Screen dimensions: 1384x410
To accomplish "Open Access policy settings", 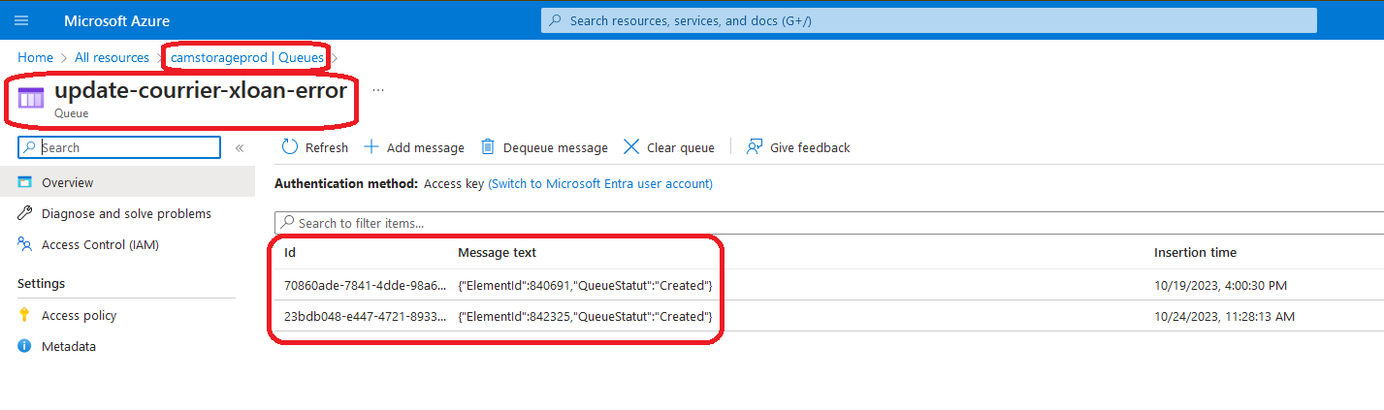I will pos(79,315).
